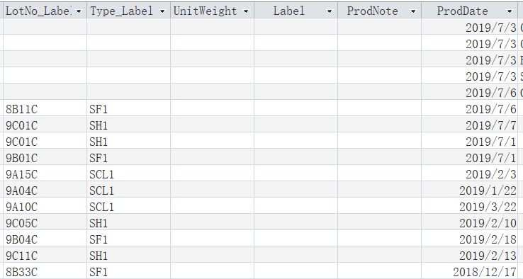The width and height of the screenshot is (523, 279).
Task: Click the date cell 2018/12/17
Action: 469,273
